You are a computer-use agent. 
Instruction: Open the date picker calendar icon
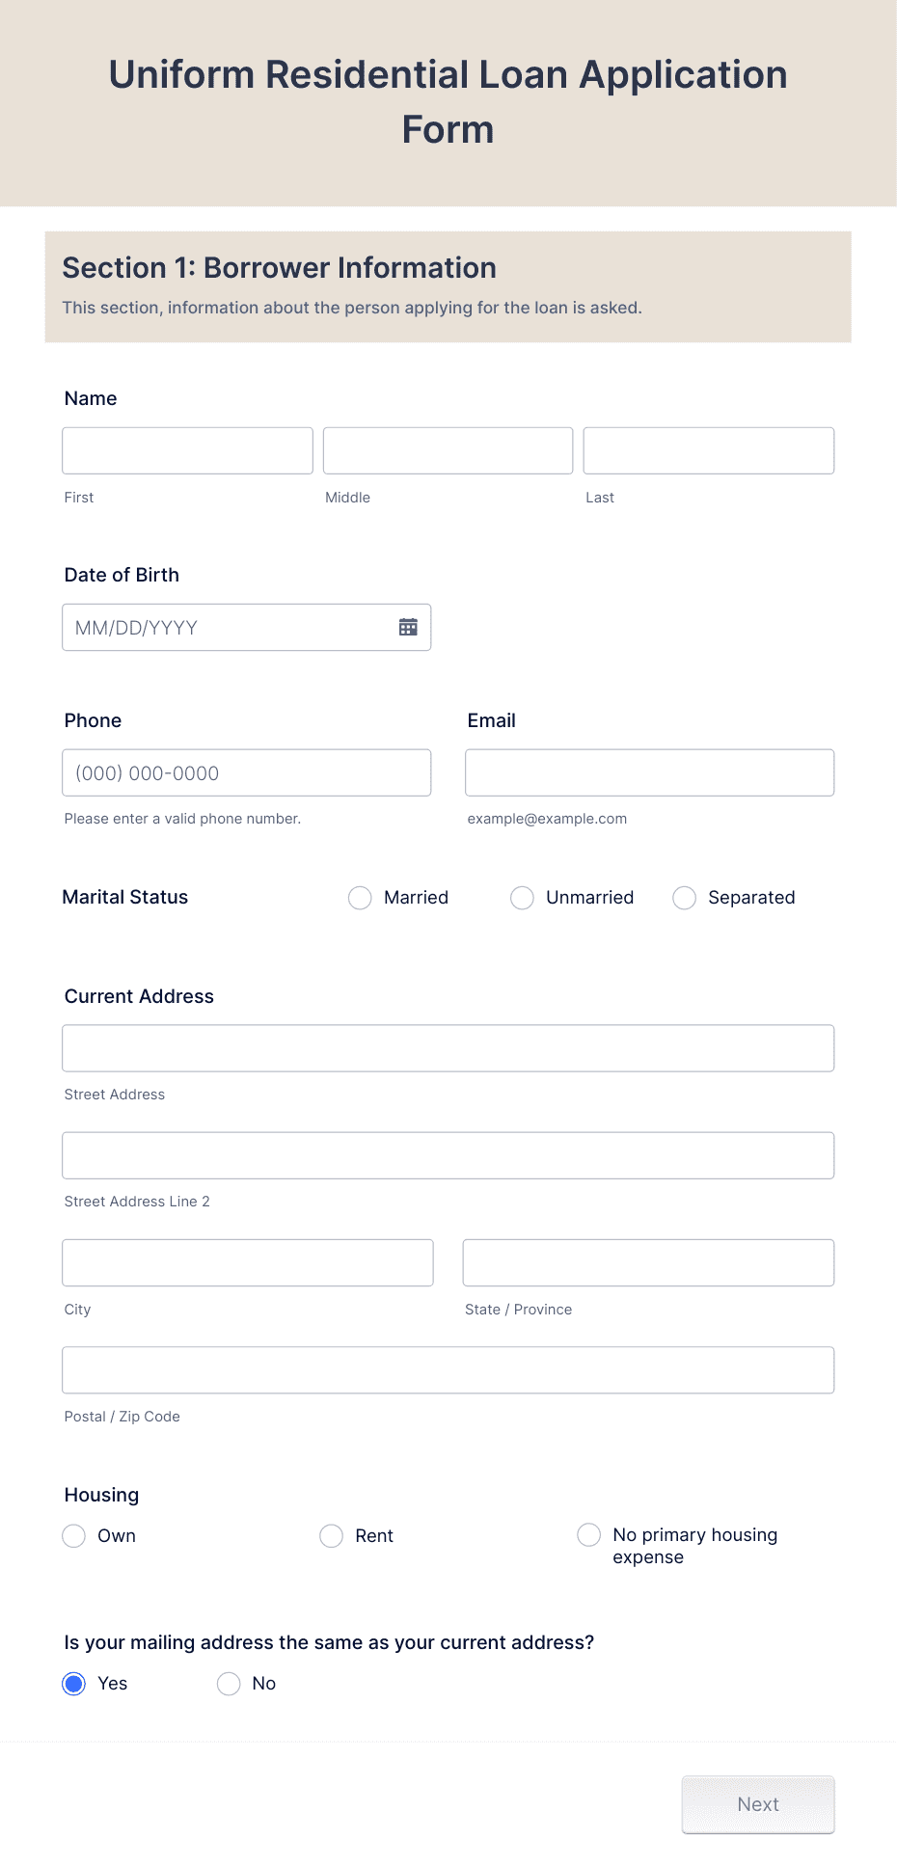(408, 627)
